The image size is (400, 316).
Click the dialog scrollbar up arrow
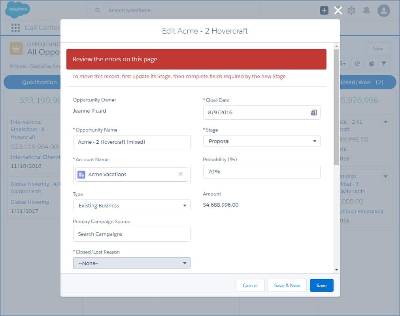click(336, 46)
